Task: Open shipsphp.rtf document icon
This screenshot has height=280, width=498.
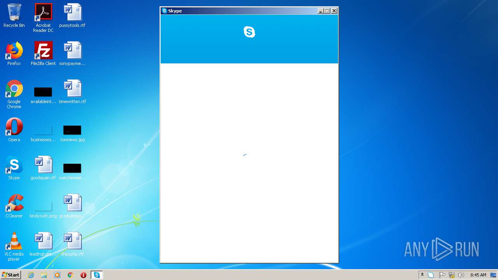Action: [72, 244]
